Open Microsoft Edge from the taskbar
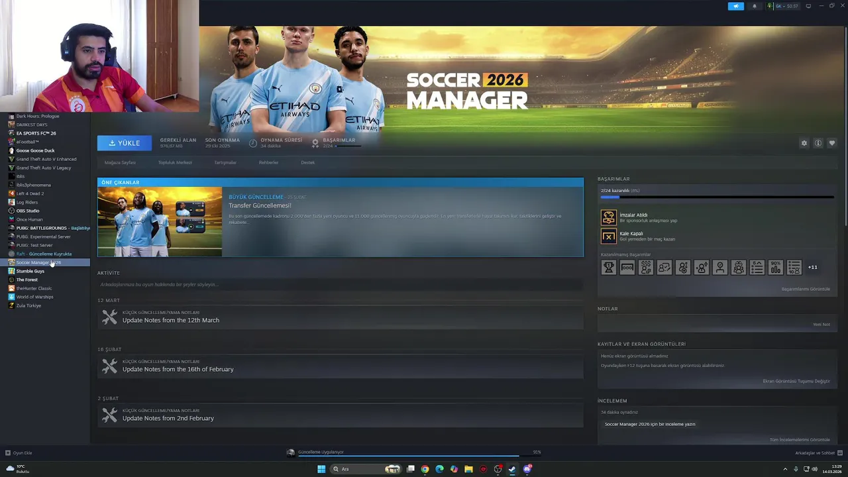The width and height of the screenshot is (848, 477). (x=439, y=469)
